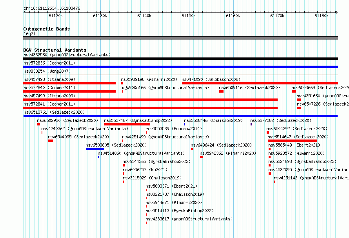Click the DGV Structural Variants track title

[55, 50]
